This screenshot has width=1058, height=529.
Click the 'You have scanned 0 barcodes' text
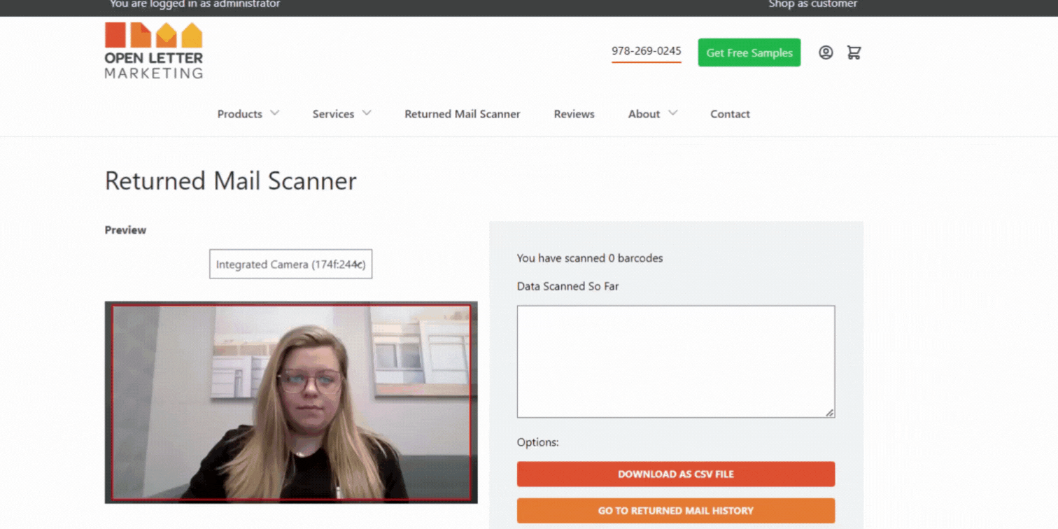tap(590, 258)
